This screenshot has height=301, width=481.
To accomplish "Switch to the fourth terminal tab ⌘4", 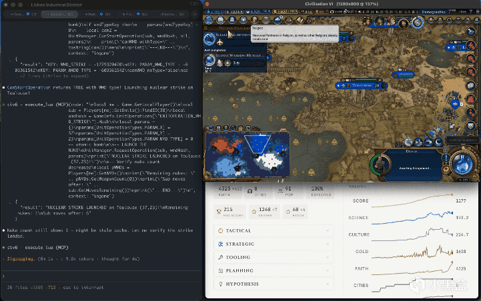I will click(134, 14).
